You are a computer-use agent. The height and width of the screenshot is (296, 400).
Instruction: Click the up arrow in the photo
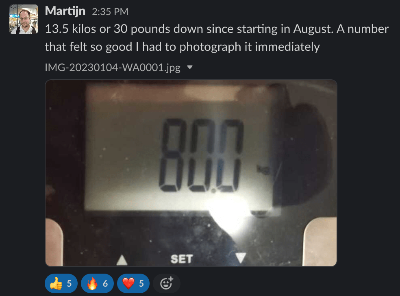pos(122,260)
